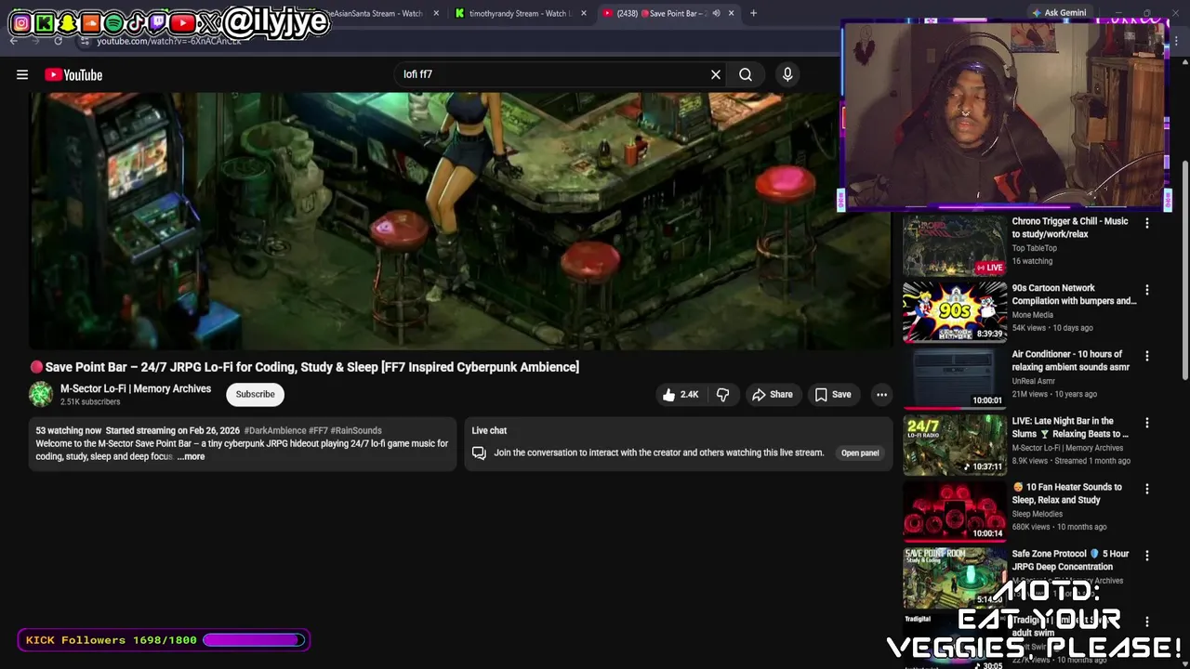Open 'Air Conditioner - 10 hours' video title
Viewport: 1190px width, 669px height.
click(x=1070, y=361)
